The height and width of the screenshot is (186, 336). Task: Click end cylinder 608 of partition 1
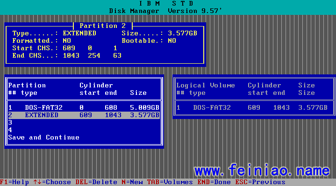(x=111, y=107)
